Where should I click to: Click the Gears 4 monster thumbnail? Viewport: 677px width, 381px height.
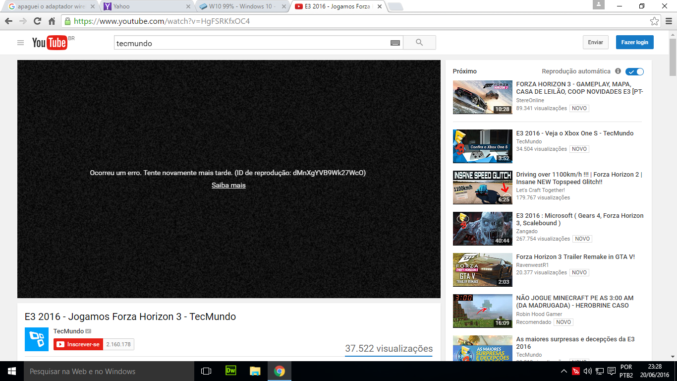(x=483, y=229)
